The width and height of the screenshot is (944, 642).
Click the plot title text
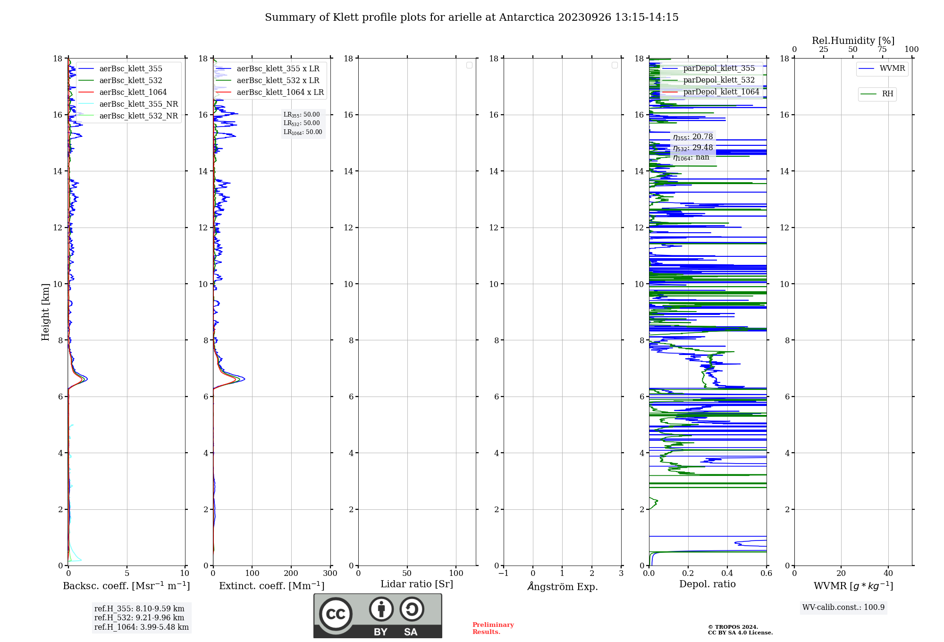click(x=472, y=17)
